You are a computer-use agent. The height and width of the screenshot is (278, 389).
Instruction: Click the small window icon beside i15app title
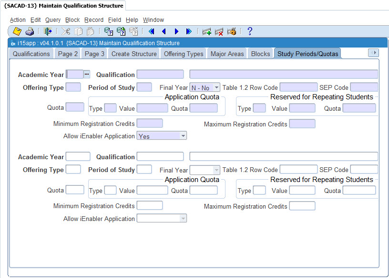(x=13, y=44)
